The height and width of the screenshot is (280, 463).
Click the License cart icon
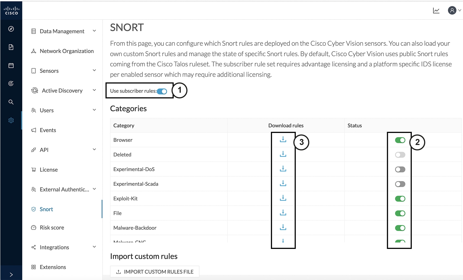coord(33,170)
